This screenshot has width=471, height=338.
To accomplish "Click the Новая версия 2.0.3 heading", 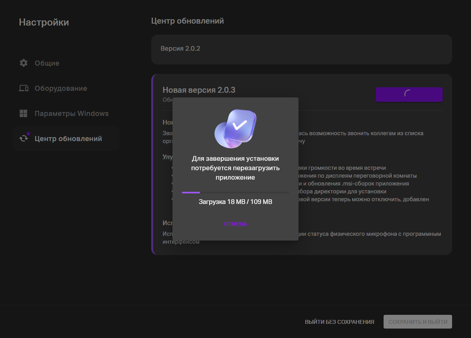I will 199,90.
